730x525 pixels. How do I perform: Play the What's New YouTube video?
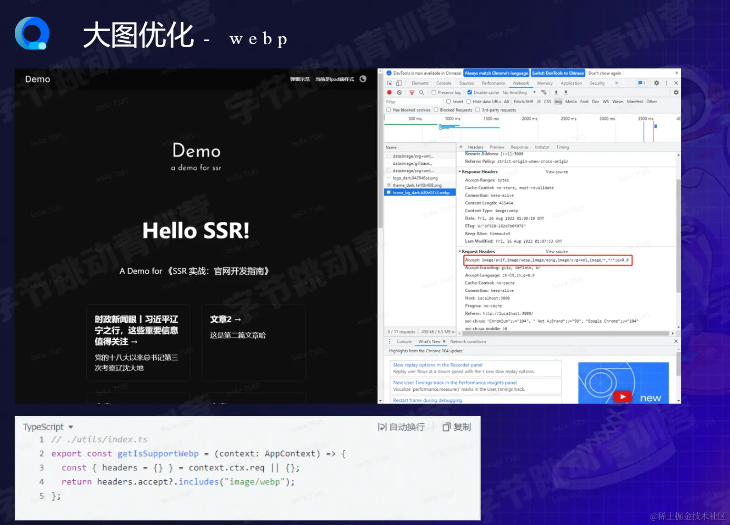[x=623, y=396]
